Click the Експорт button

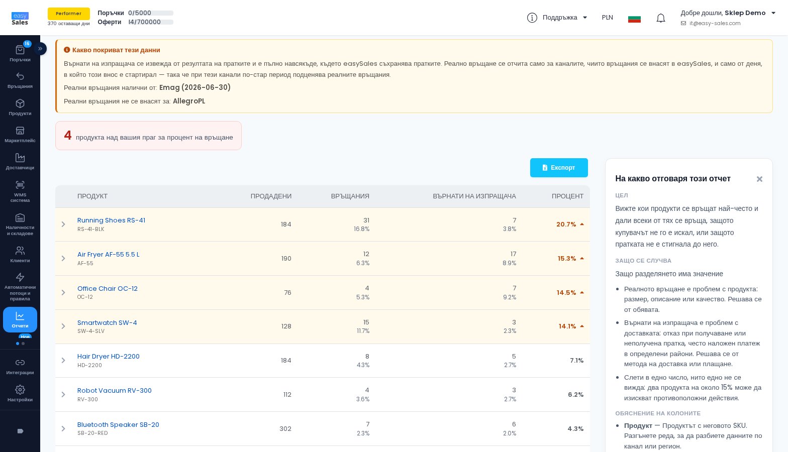click(559, 168)
